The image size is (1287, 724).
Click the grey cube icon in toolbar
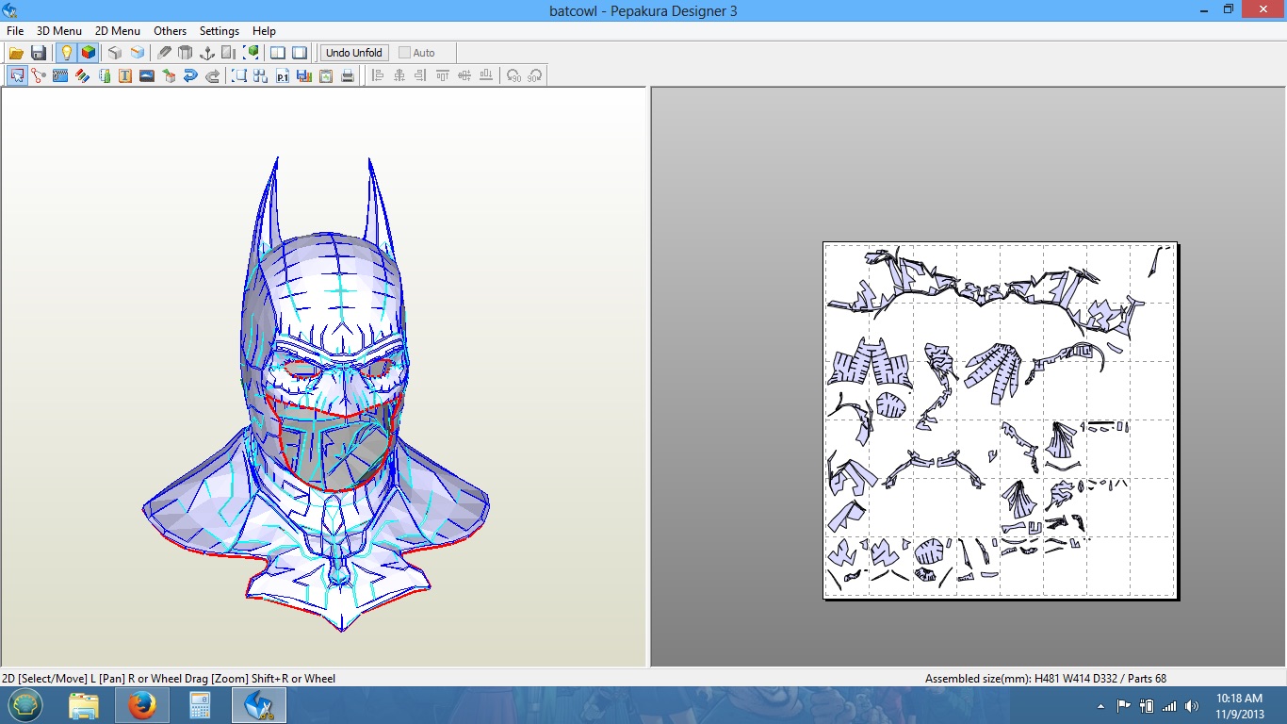115,53
